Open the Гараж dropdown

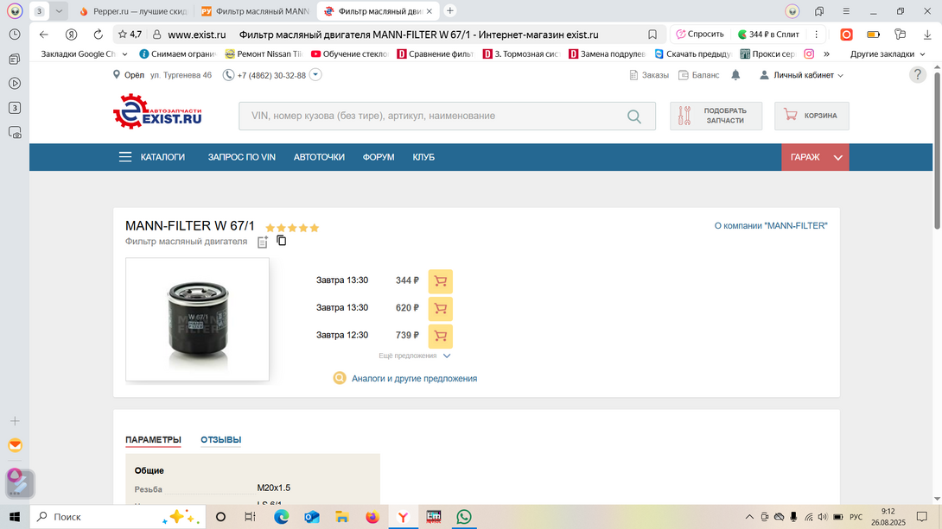[815, 157]
